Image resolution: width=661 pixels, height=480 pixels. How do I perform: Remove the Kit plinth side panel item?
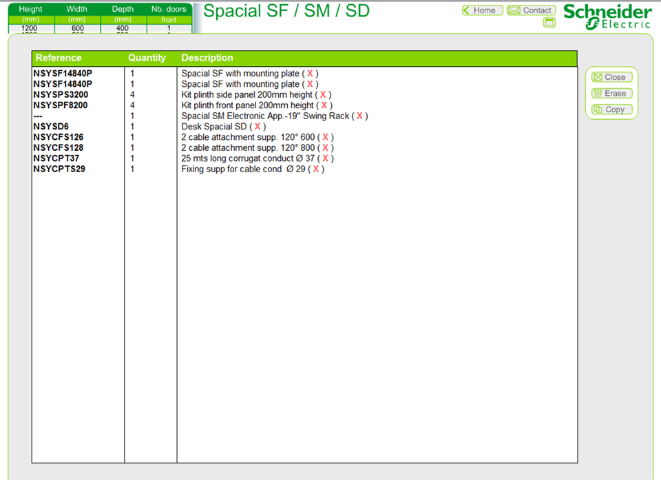tap(323, 95)
